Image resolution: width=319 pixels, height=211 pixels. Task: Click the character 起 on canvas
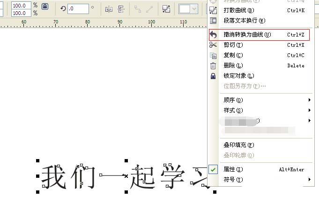tap(142, 177)
